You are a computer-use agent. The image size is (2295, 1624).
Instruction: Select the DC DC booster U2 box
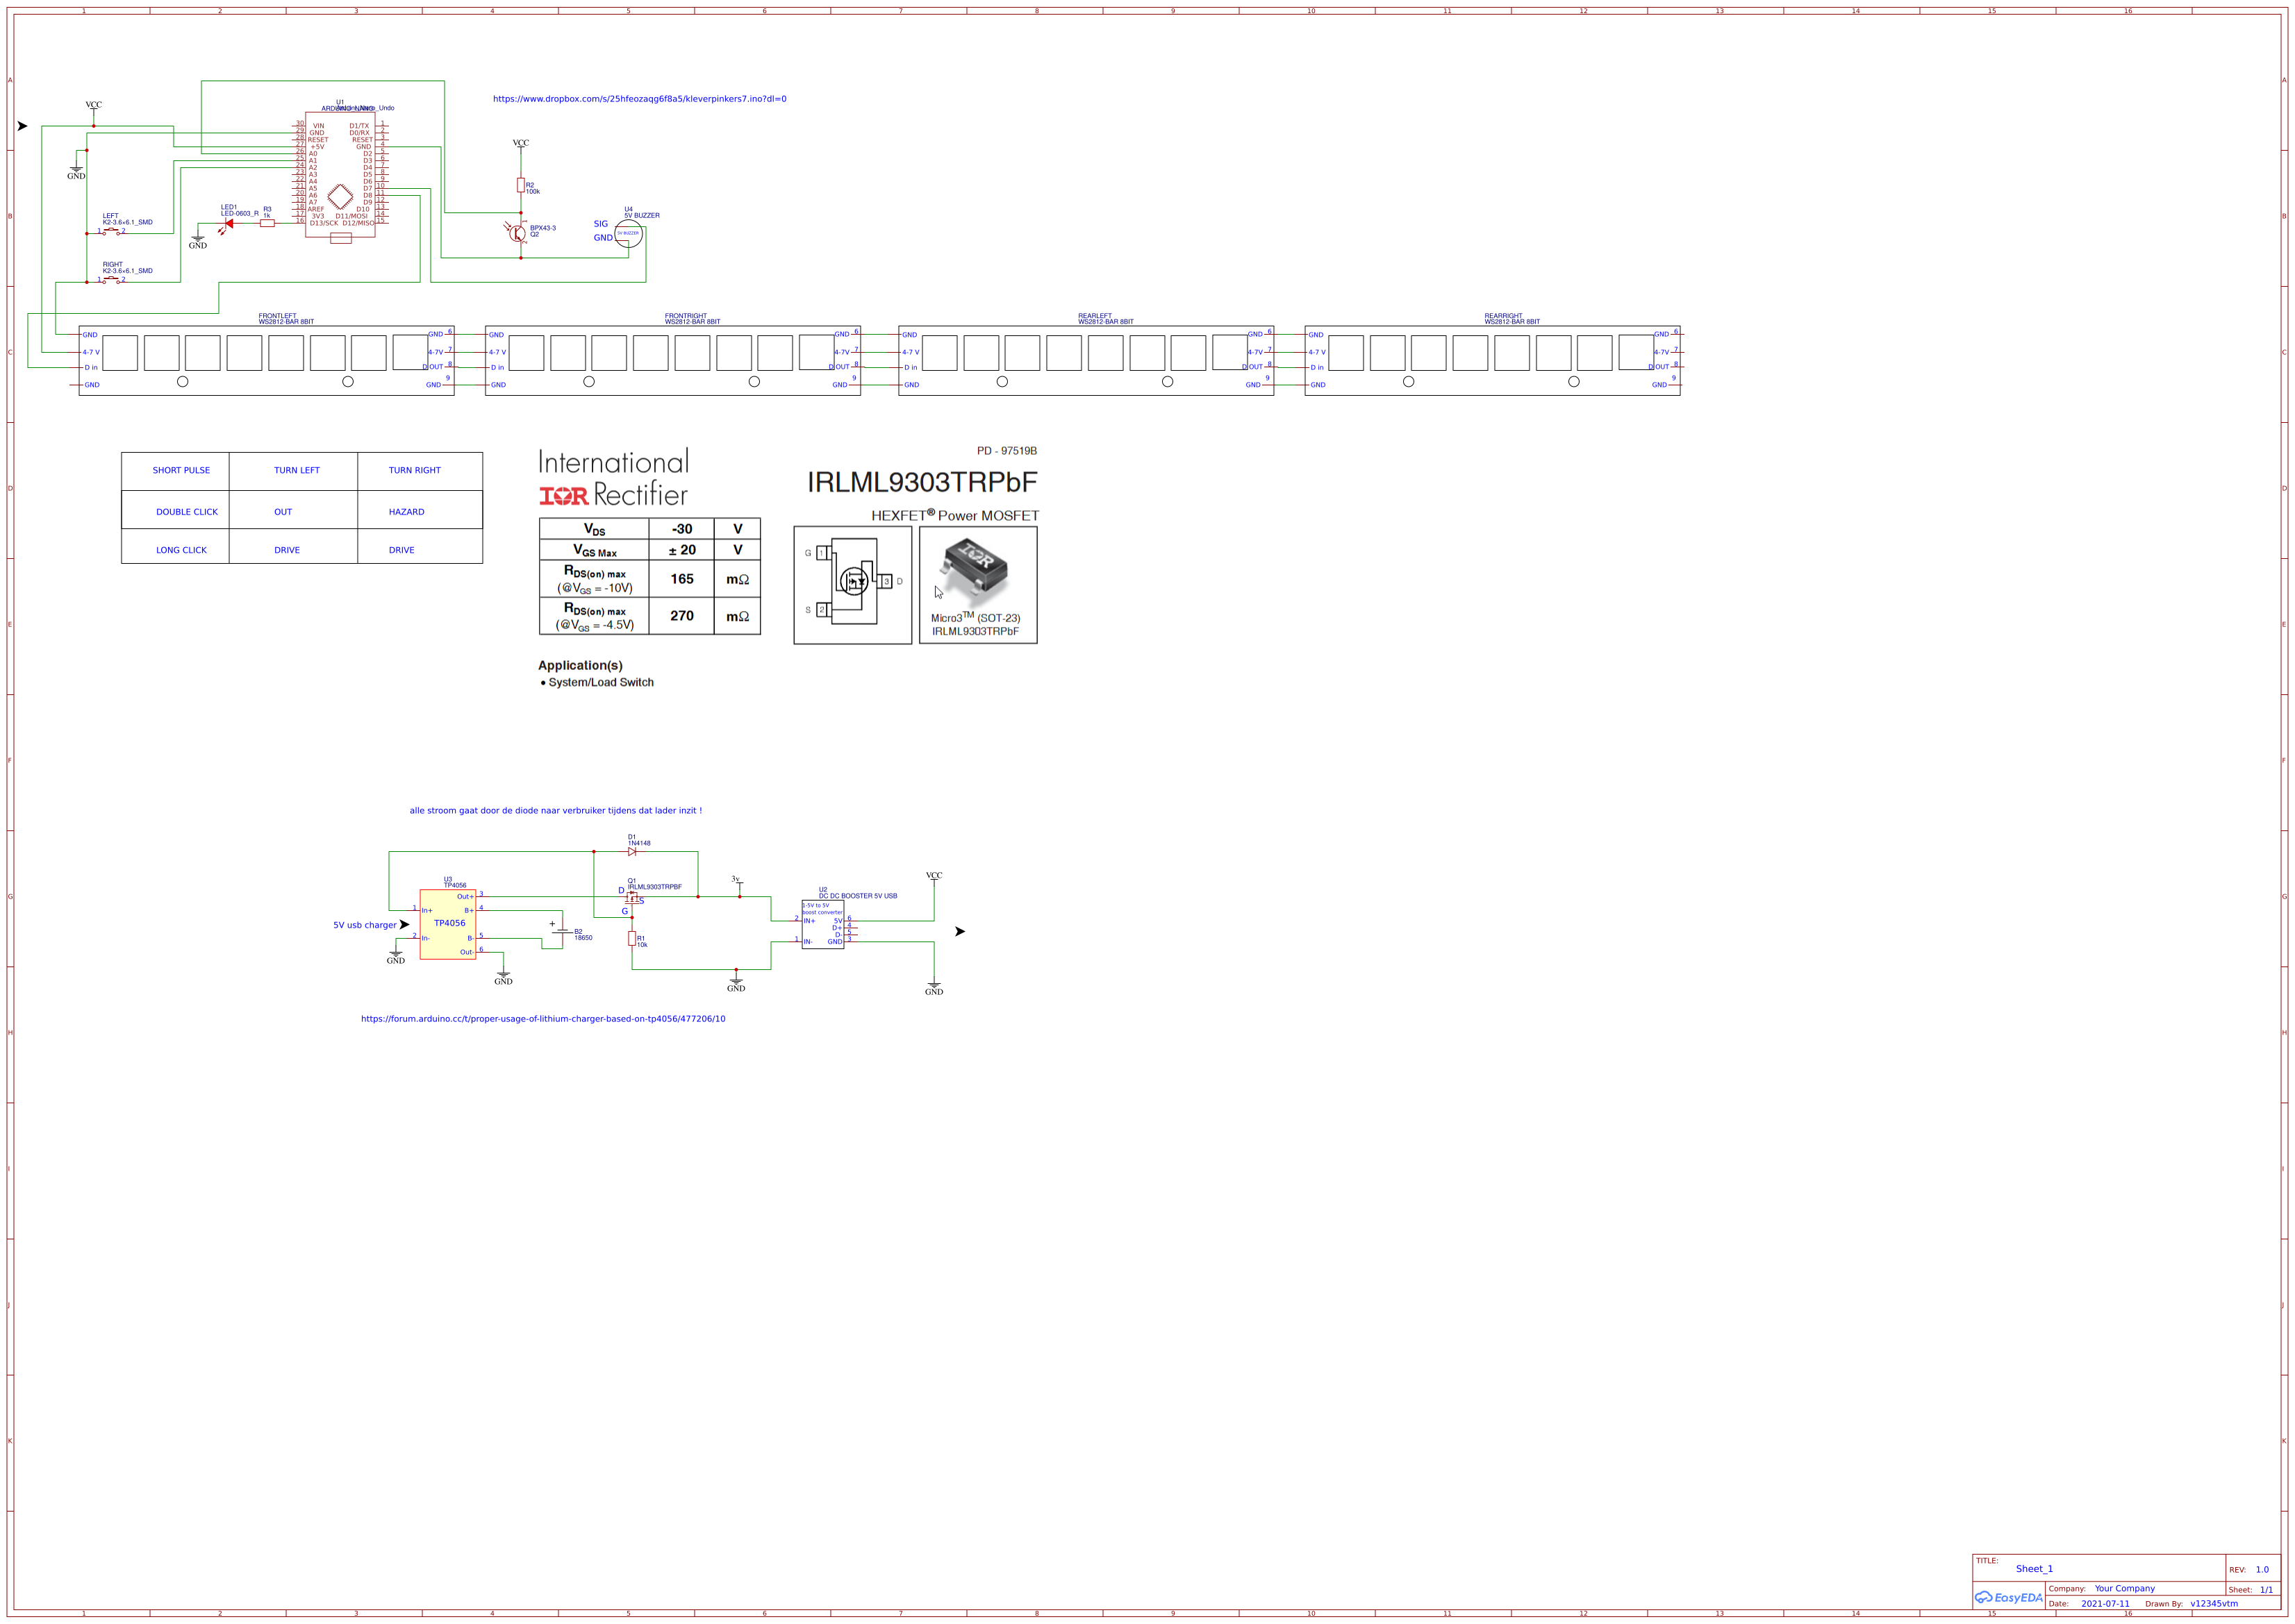click(x=822, y=925)
